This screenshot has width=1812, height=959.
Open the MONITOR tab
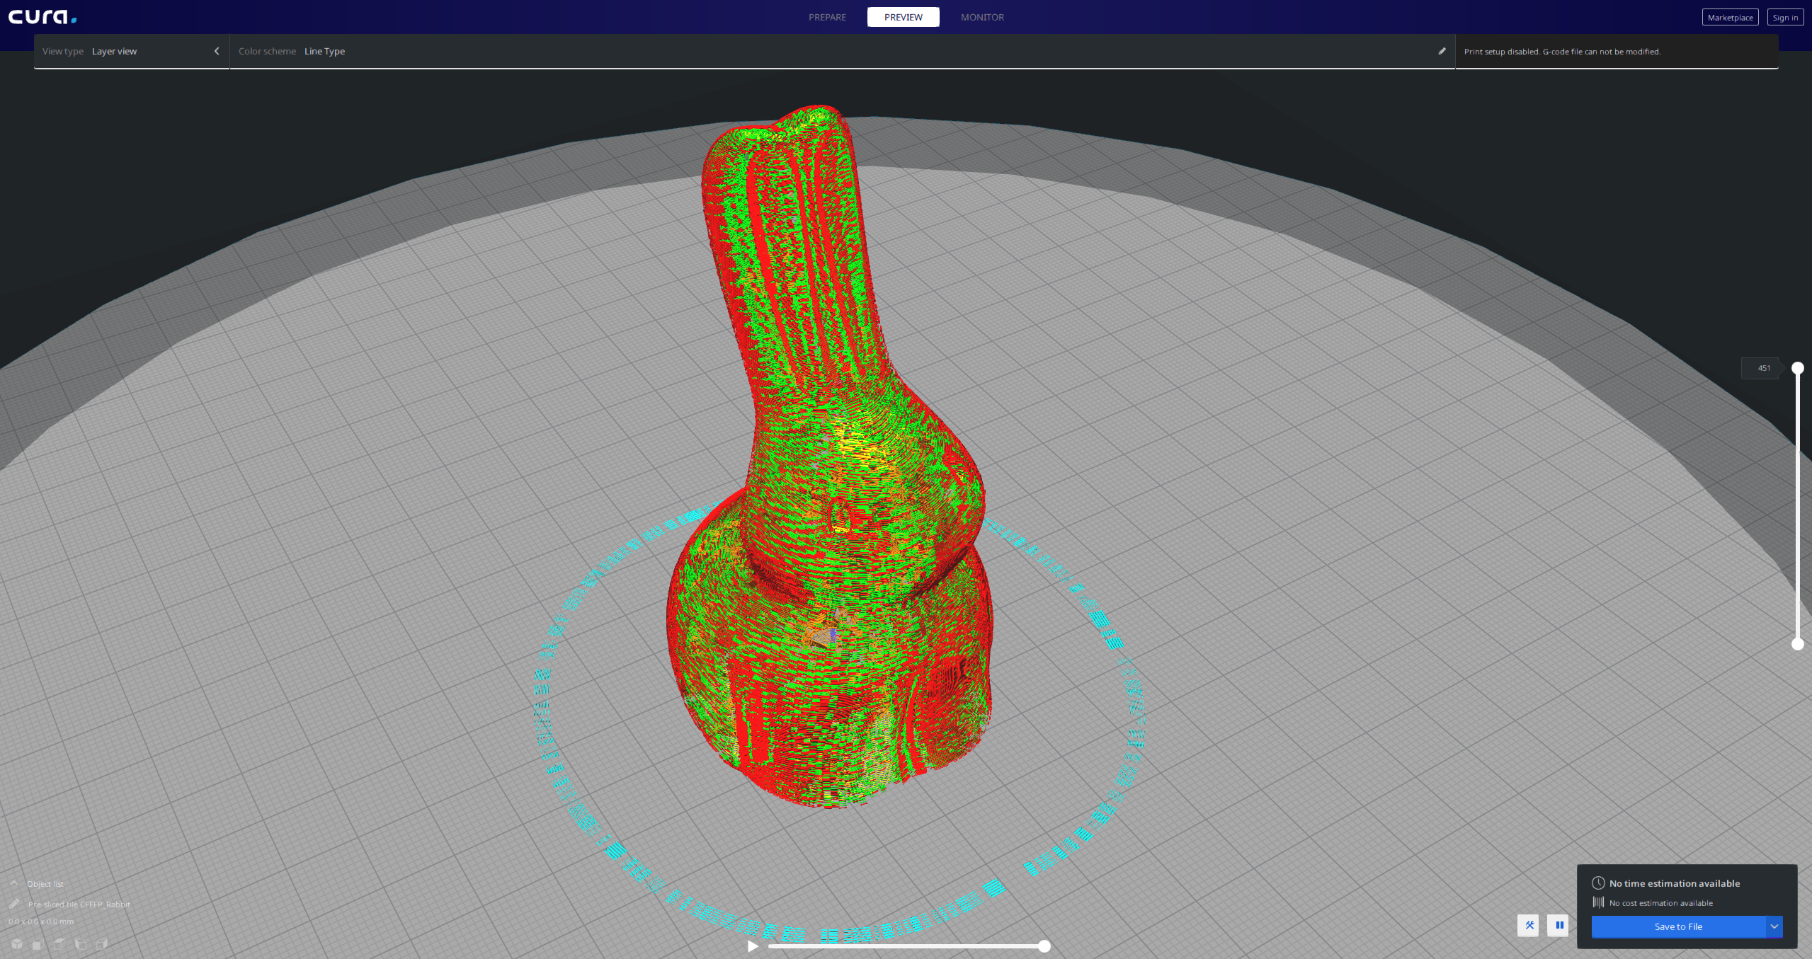click(982, 17)
